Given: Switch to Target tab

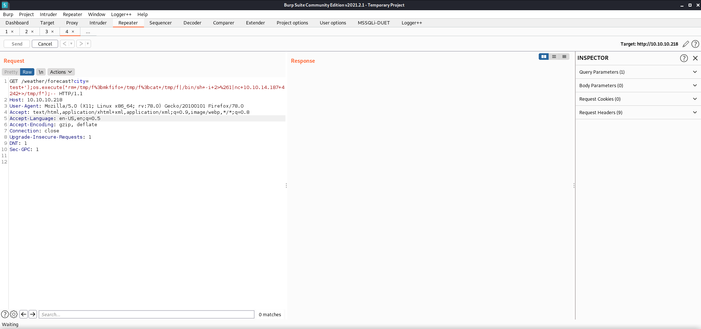Looking at the screenshot, I should (47, 23).
